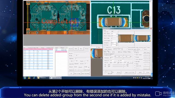Screen dimensions: 175x98
Task: Go to next group in Cell Properties
Action: pos(110,72)
